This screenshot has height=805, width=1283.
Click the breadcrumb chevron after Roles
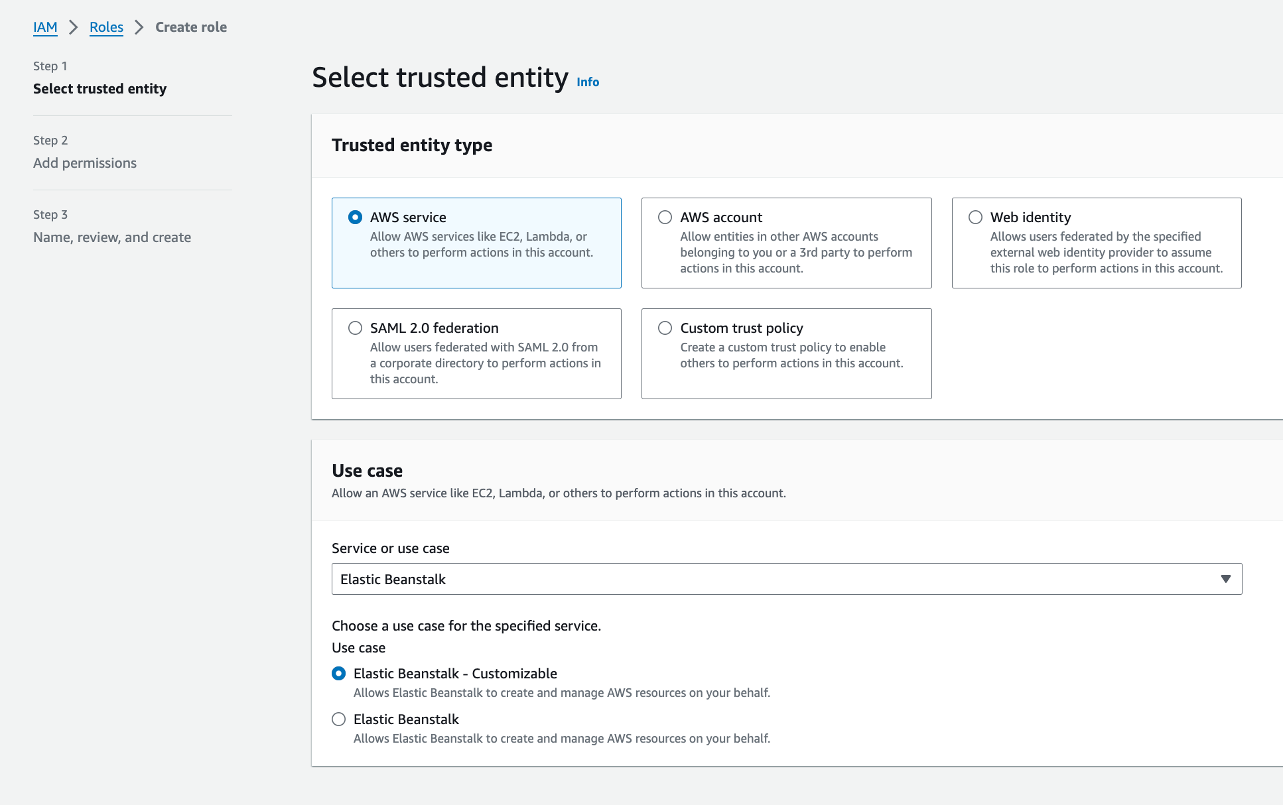coord(139,27)
